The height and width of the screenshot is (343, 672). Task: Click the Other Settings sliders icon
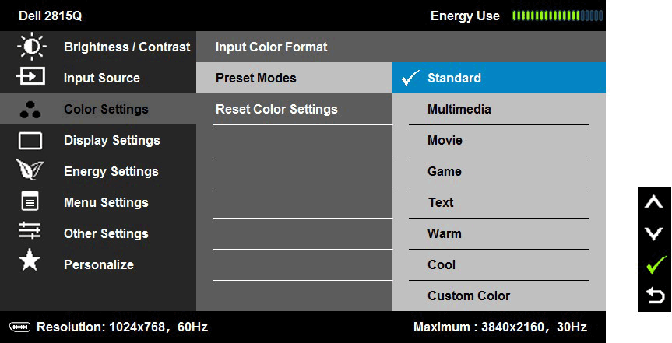30,230
